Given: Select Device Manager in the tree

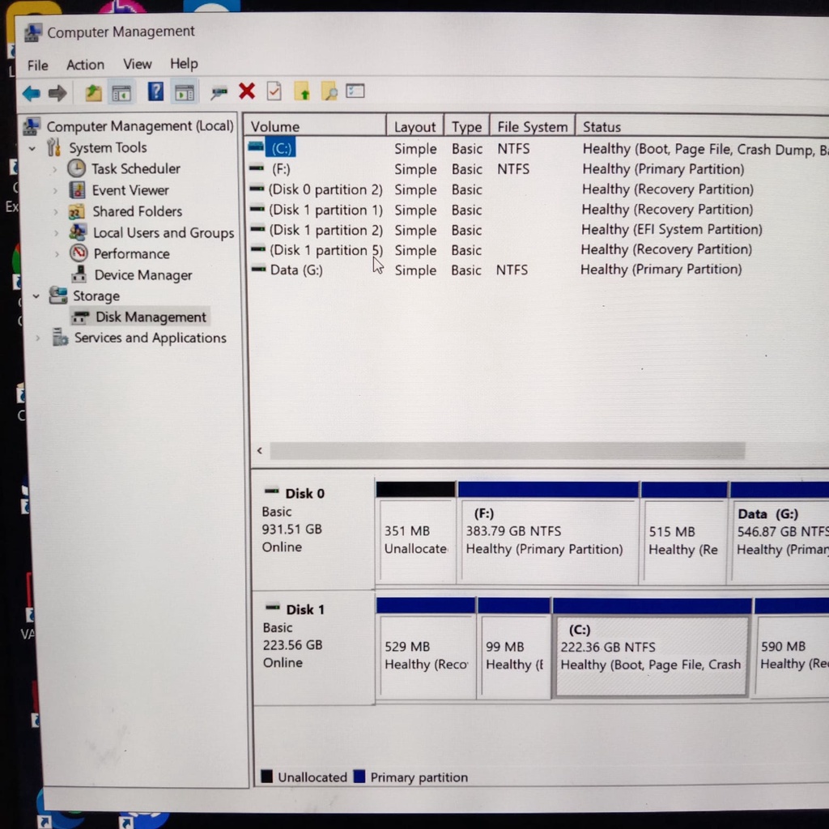Looking at the screenshot, I should click(x=142, y=275).
